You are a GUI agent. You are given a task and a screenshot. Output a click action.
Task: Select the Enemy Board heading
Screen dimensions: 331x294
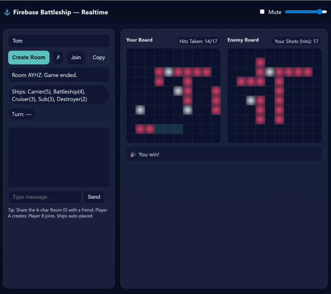(x=243, y=40)
